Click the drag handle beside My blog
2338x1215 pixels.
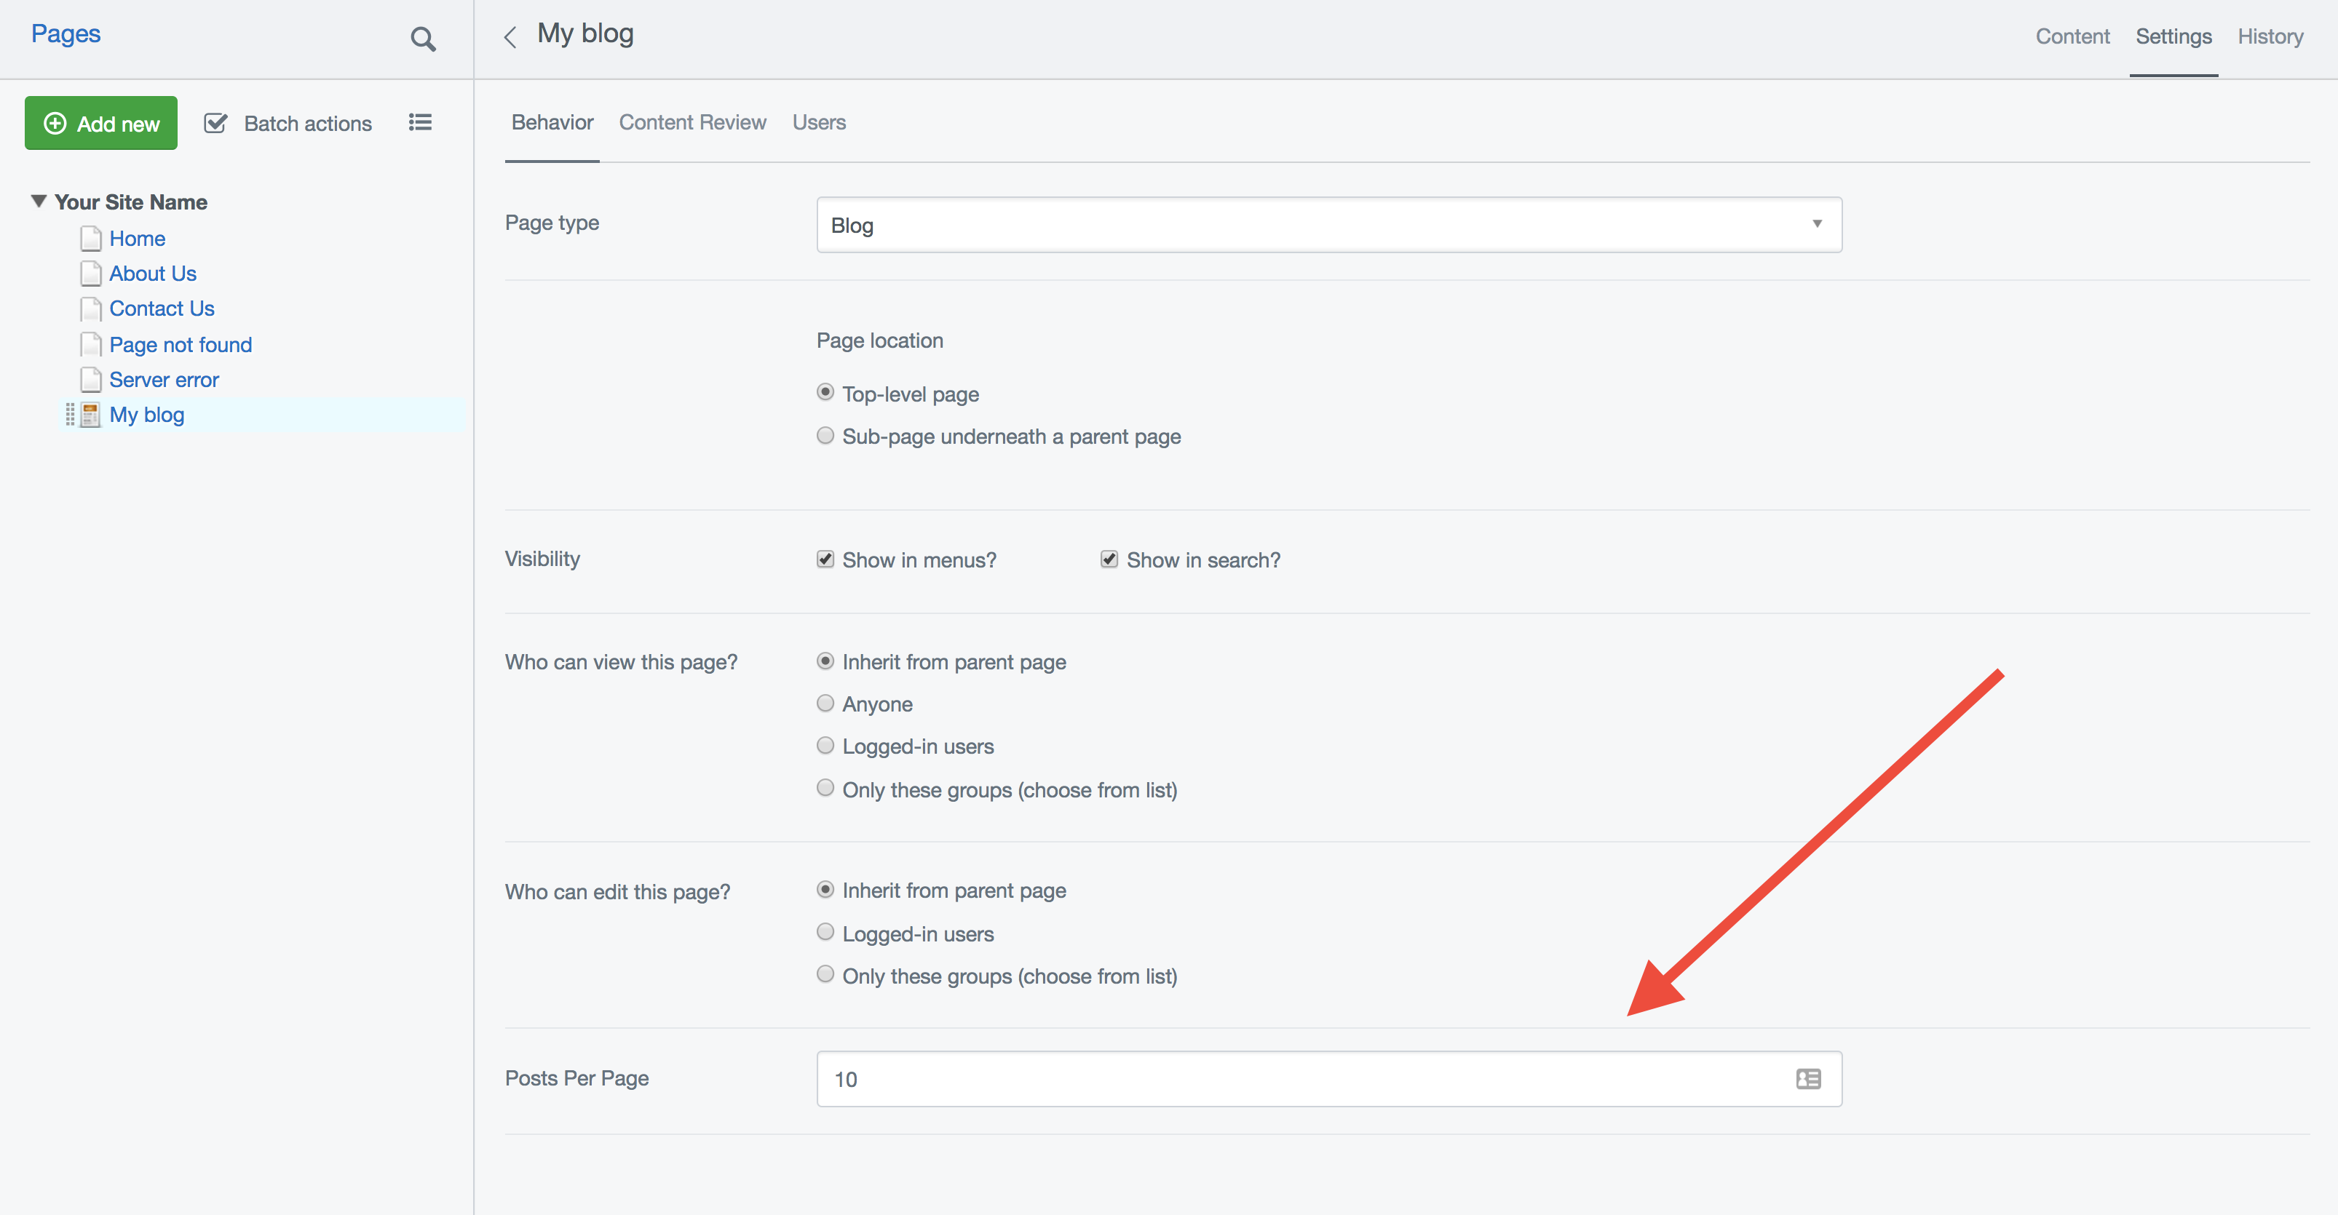[70, 415]
